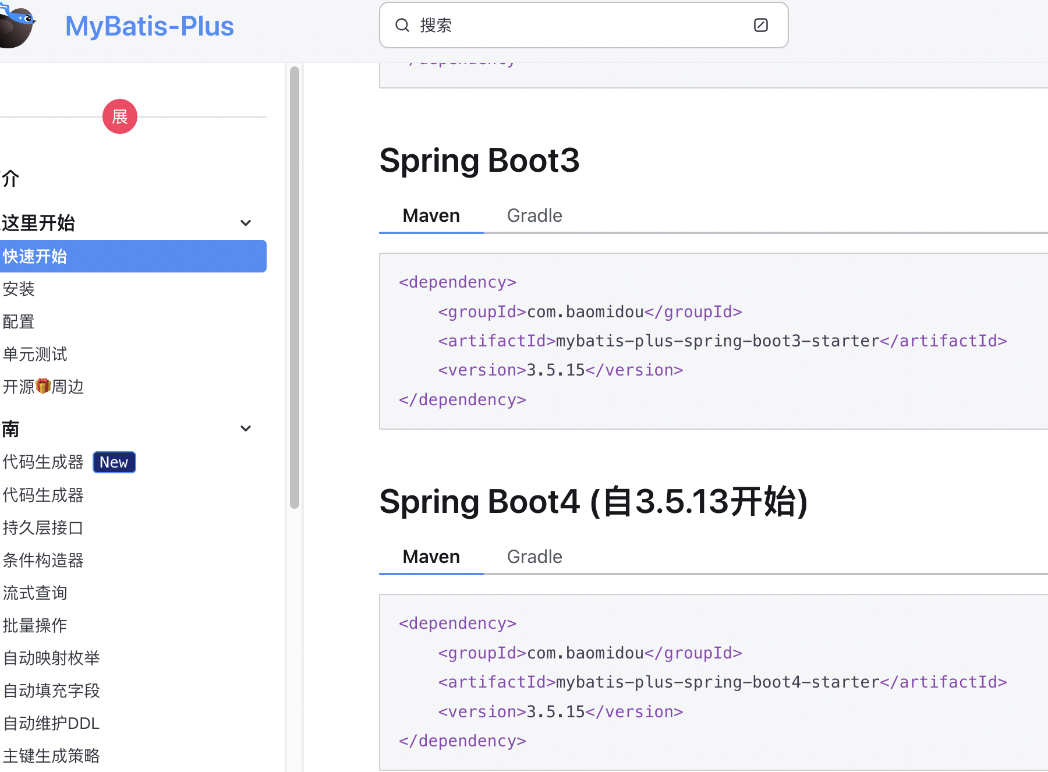Open the 代码生成器 item without badge
This screenshot has height=772, width=1048.
tap(43, 495)
